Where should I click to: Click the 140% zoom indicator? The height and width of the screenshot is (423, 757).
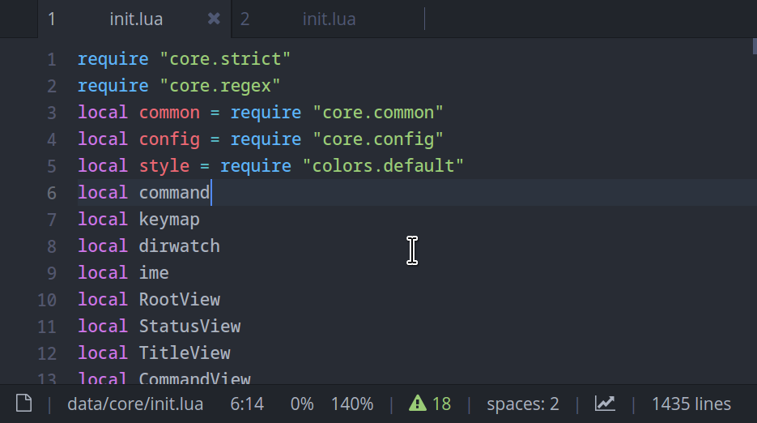click(352, 404)
